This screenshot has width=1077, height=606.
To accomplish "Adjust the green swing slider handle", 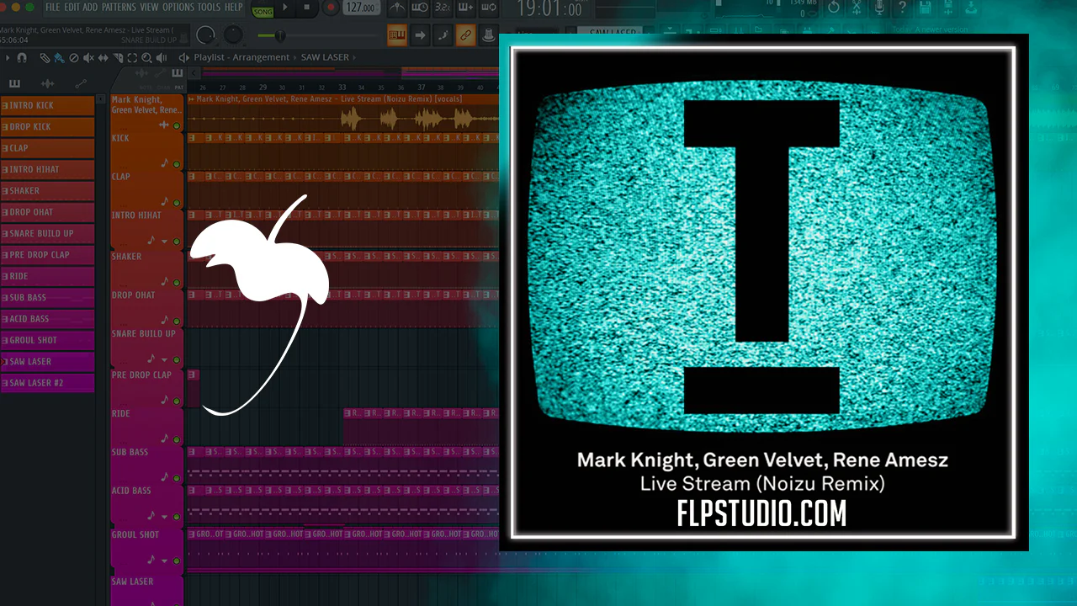I will [279, 35].
